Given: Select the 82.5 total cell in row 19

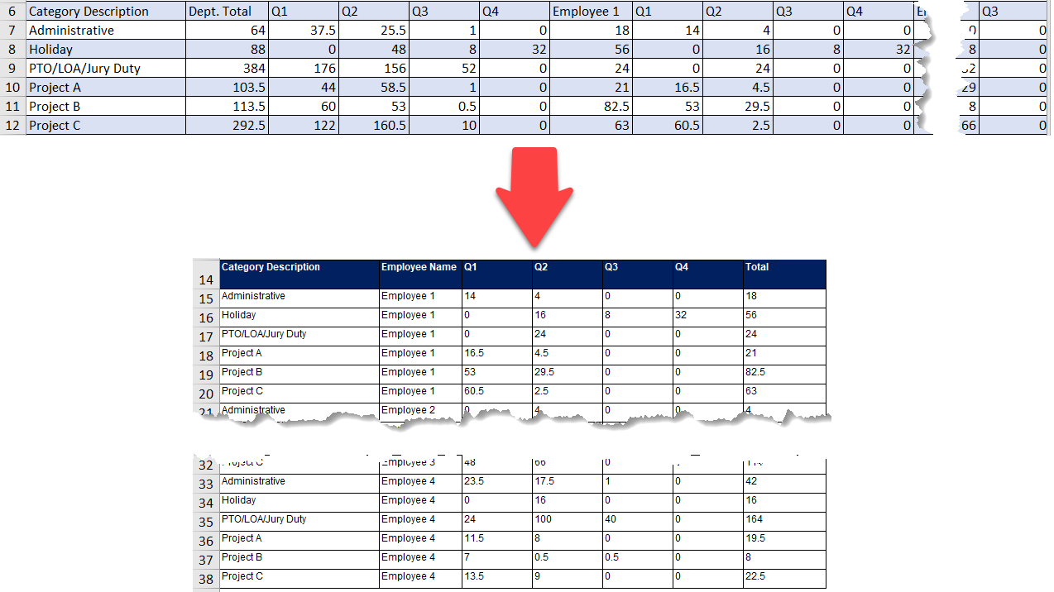Looking at the screenshot, I should [x=783, y=373].
